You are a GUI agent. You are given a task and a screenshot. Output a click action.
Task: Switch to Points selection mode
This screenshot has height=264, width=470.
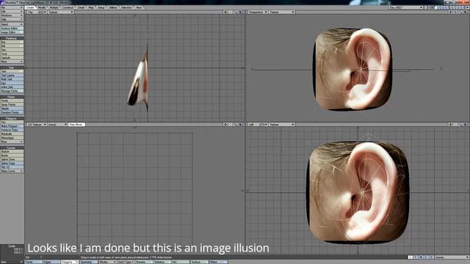[x=33, y=262]
